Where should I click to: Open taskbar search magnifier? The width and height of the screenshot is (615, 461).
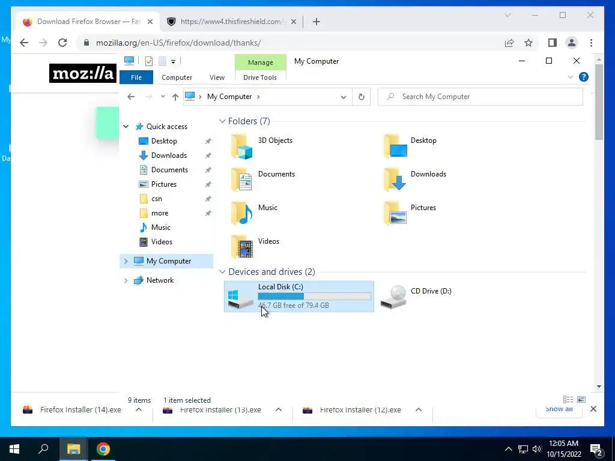[43, 449]
